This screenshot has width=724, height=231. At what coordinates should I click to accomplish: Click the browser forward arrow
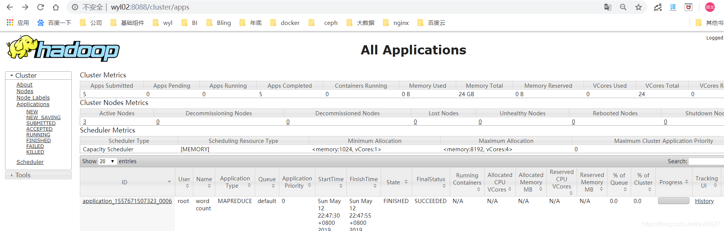[25, 7]
